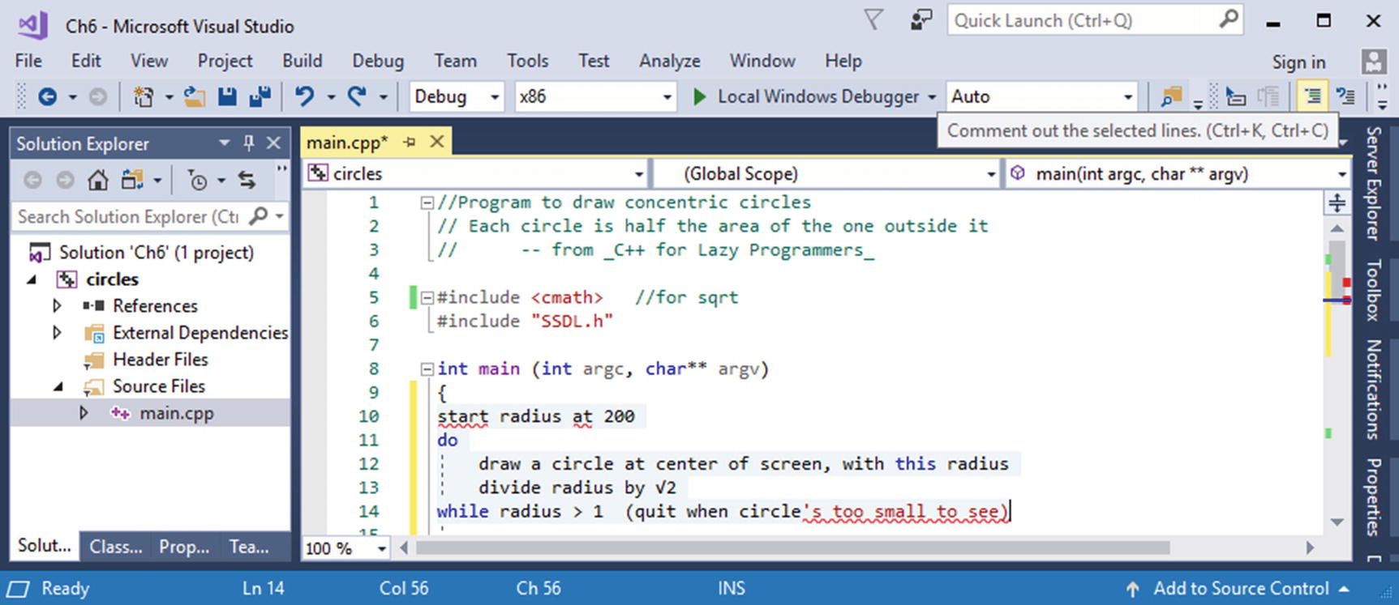Click Add to Source Control
The image size is (1399, 605).
[1241, 589]
